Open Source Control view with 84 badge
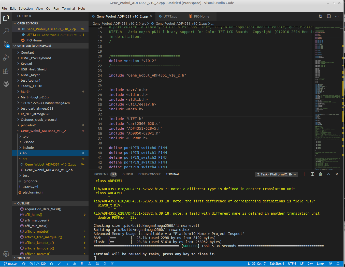The width and height of the screenshot is (345, 267). 6,44
